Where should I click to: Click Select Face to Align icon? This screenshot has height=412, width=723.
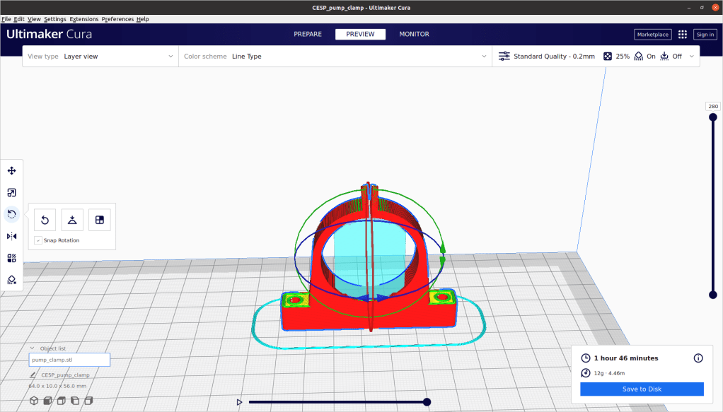[99, 220]
